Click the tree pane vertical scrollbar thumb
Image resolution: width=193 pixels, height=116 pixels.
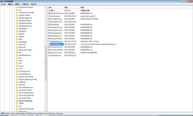pyautogui.click(x=46, y=63)
